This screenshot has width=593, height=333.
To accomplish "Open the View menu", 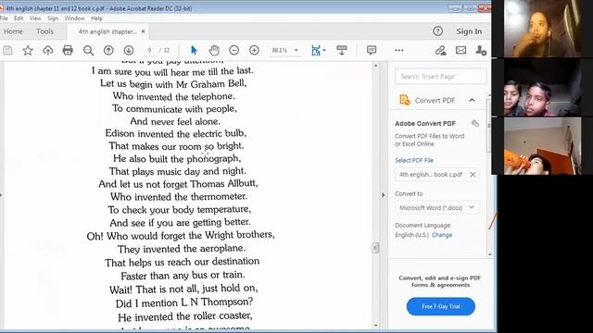I will pyautogui.click(x=35, y=18).
